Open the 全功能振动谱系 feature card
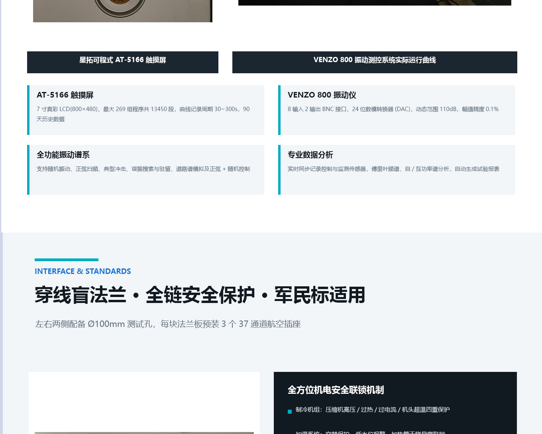The height and width of the screenshot is (434, 542). click(145, 170)
